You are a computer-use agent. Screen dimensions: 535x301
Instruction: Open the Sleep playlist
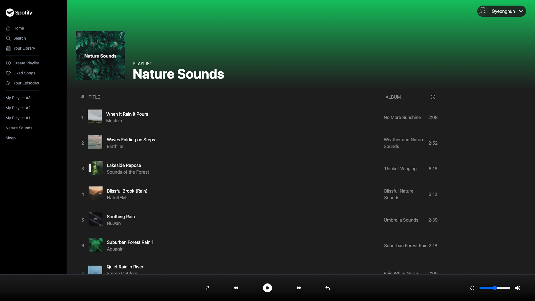coord(11,138)
